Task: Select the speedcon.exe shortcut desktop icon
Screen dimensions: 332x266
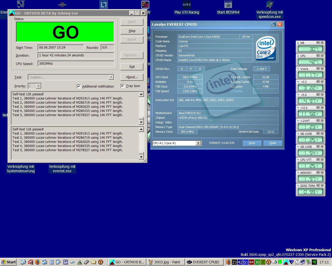Action: point(269,10)
